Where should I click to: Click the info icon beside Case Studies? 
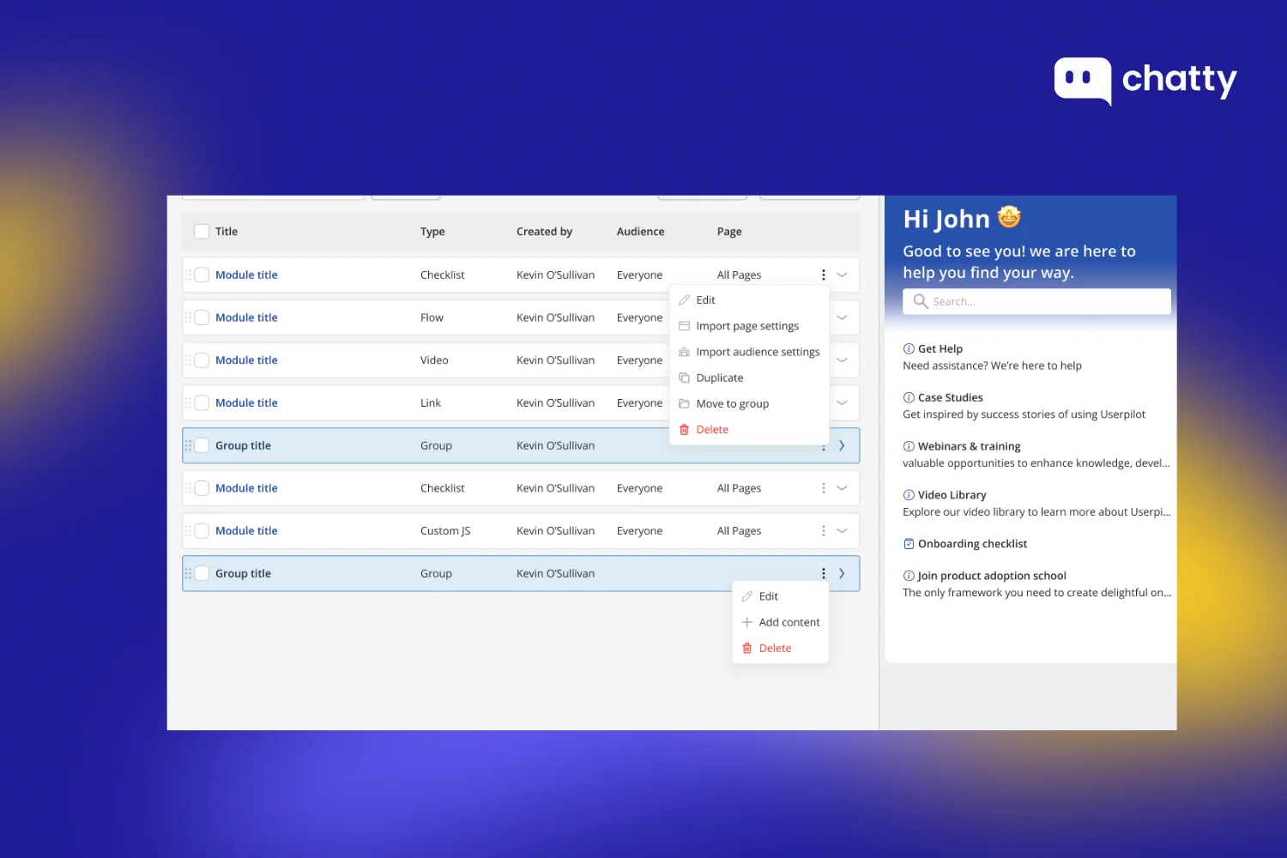point(909,398)
